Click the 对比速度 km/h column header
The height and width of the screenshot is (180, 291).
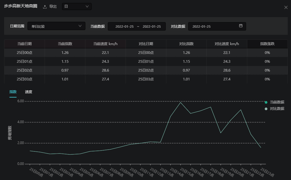(x=227, y=44)
